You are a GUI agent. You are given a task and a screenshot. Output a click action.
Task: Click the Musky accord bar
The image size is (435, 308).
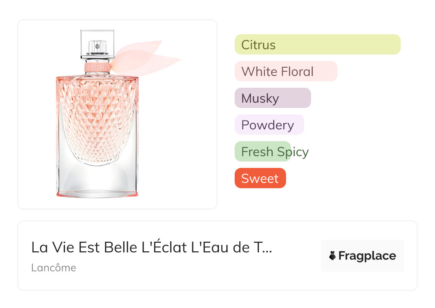tap(272, 98)
